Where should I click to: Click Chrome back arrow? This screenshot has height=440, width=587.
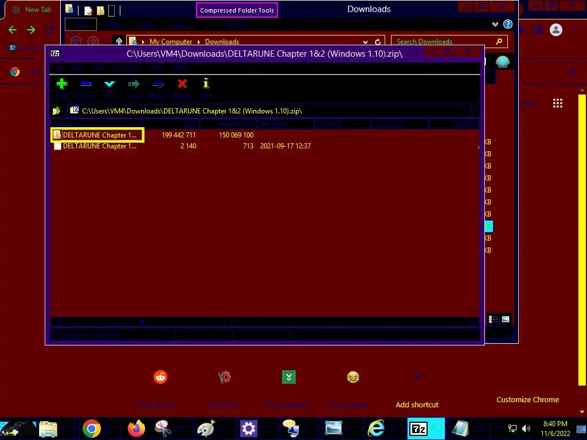[13, 30]
